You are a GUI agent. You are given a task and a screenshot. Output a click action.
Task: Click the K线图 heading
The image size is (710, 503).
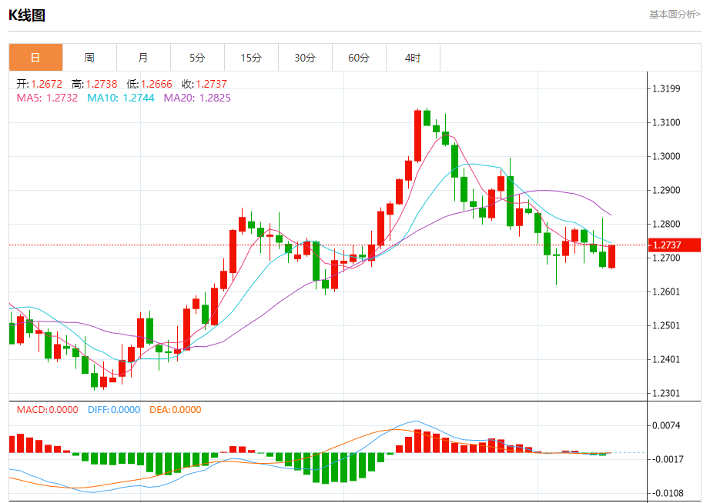(27, 15)
